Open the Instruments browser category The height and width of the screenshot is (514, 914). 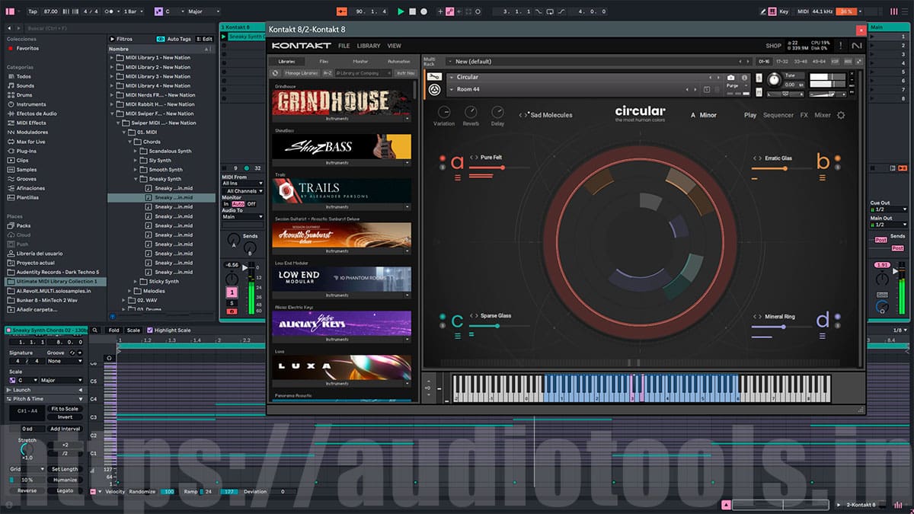(x=31, y=104)
